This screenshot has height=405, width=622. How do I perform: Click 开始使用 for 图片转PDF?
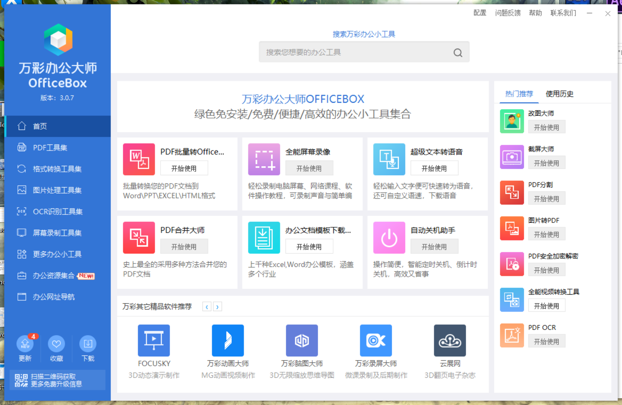click(x=547, y=234)
